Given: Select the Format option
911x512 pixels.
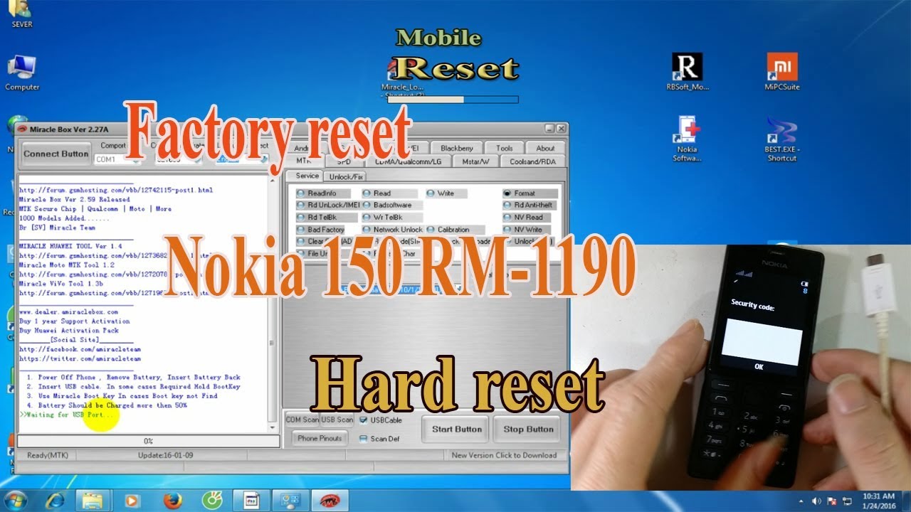Looking at the screenshot, I should coord(529,193).
